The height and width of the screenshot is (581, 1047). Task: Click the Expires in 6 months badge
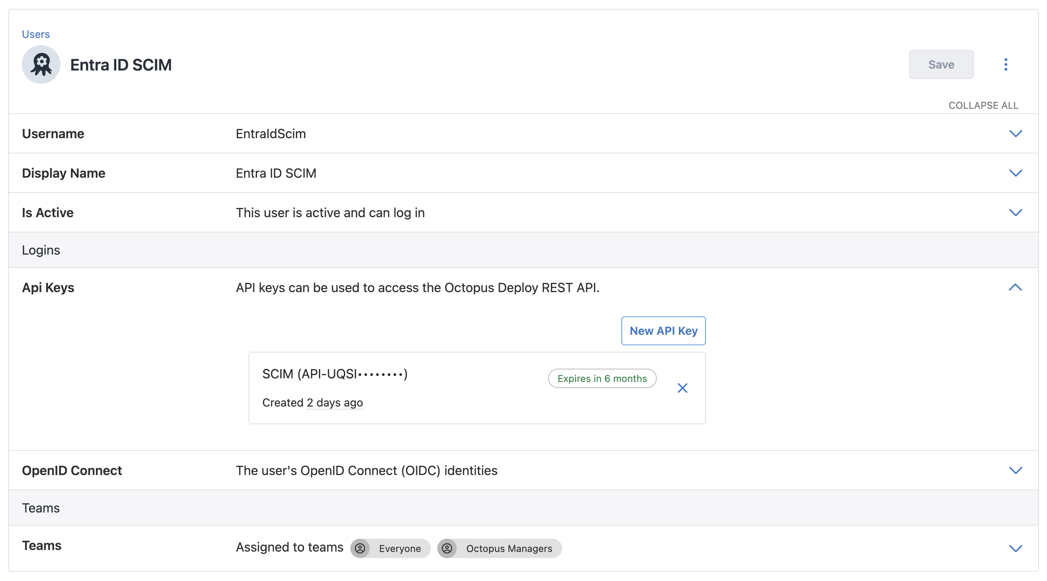602,378
